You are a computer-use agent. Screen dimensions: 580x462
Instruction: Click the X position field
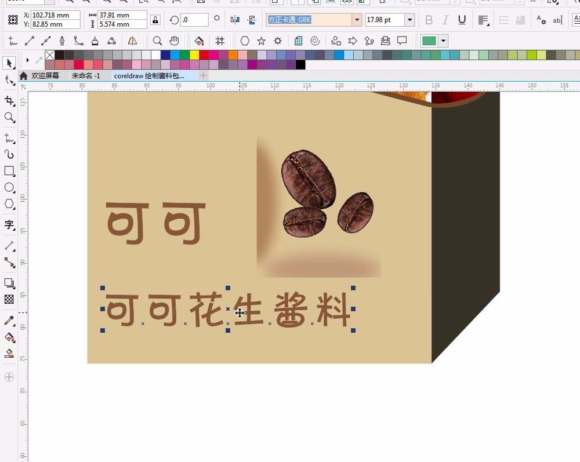click(x=56, y=15)
